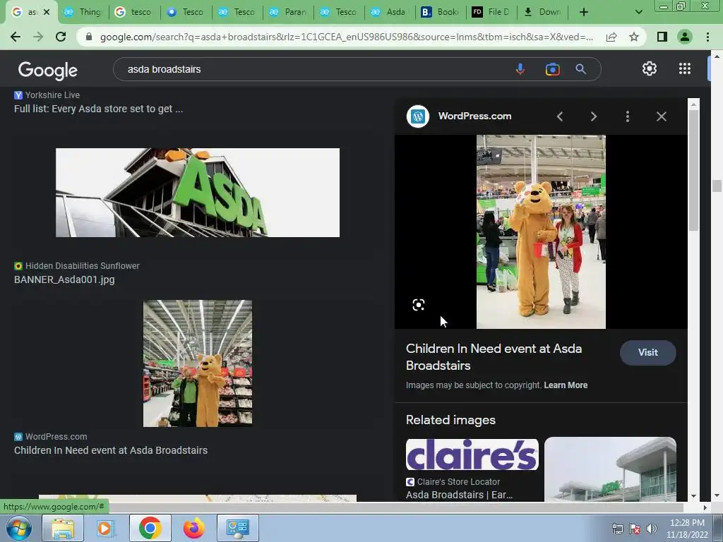Open a new browser tab
The width and height of the screenshot is (723, 542).
[584, 12]
